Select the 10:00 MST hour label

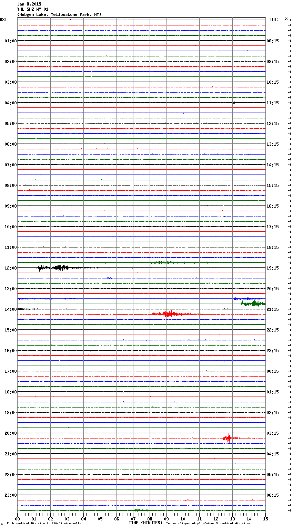[x=10, y=227]
